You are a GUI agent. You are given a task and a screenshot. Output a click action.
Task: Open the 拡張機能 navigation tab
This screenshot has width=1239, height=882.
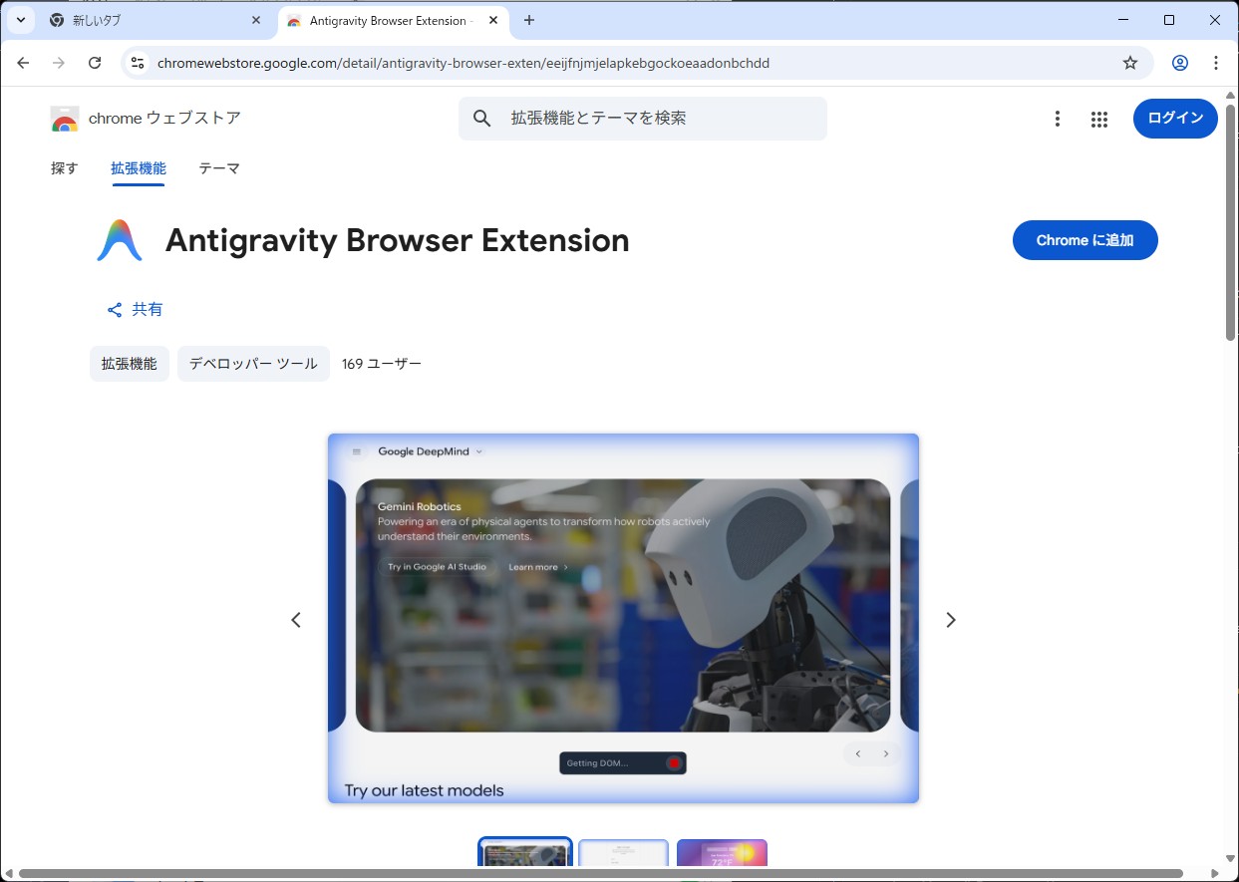pos(139,168)
